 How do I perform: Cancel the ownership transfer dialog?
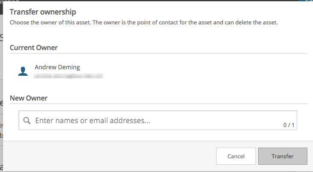[x=236, y=156]
